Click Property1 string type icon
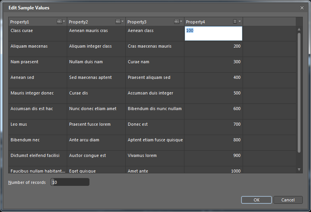Image resolution: width=311 pixels, height=212 pixels. (61, 22)
